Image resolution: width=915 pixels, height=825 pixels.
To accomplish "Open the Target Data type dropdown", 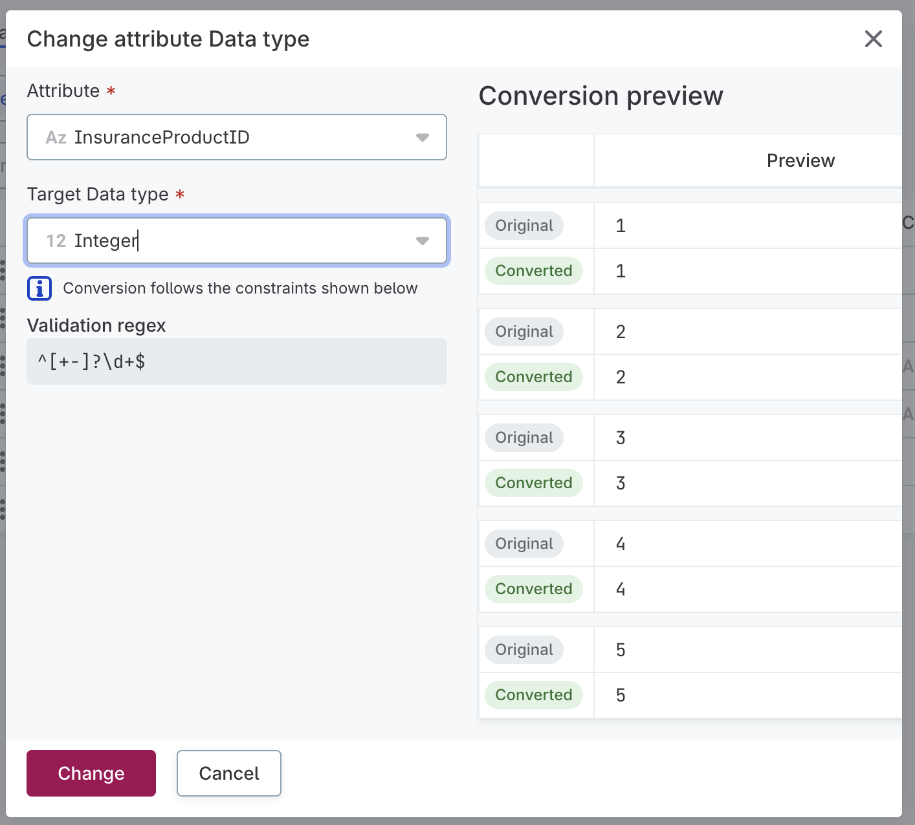I will click(x=423, y=241).
